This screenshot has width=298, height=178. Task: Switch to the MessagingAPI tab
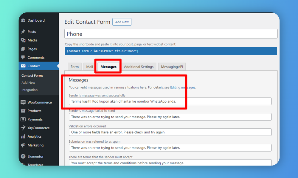click(172, 66)
